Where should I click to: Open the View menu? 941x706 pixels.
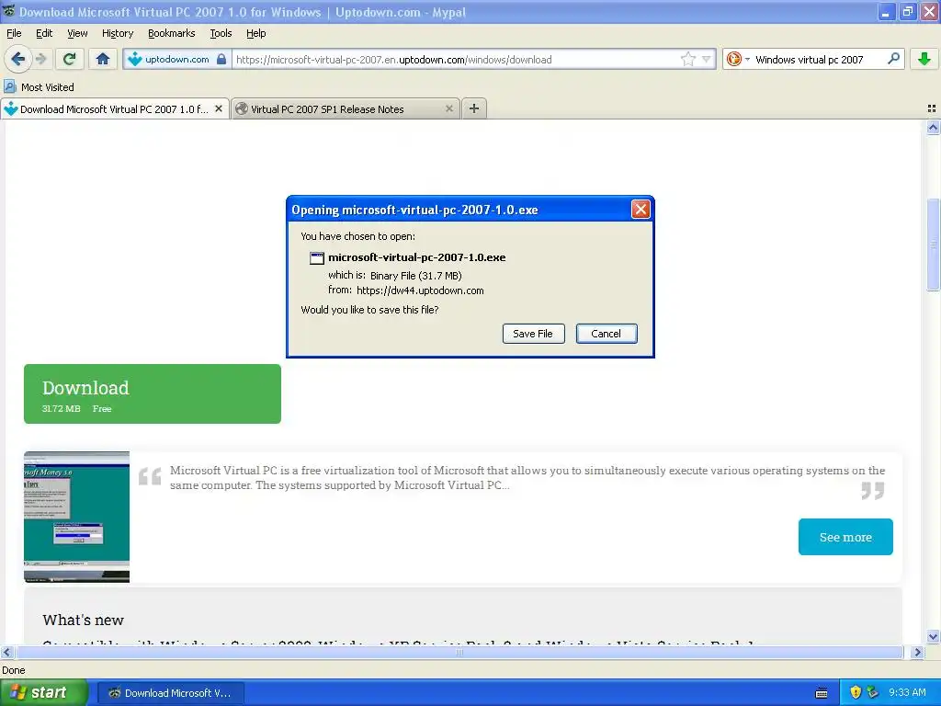(x=77, y=33)
